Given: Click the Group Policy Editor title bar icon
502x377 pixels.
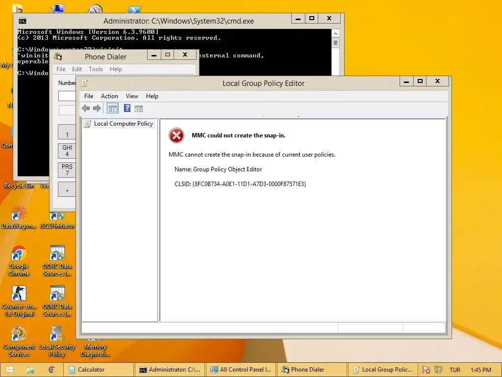Looking at the screenshot, I should point(84,83).
